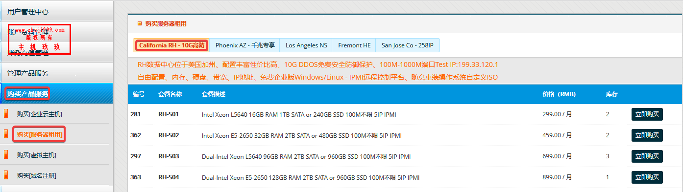Screen dimensions: 683x192
Task: Select package number 363
Action: click(136, 177)
